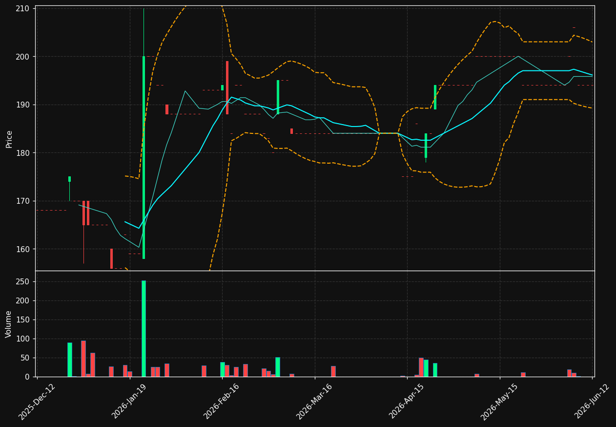Click the green candlestick reaching 194 in late April
This screenshot has width=616, height=427.
point(435,97)
